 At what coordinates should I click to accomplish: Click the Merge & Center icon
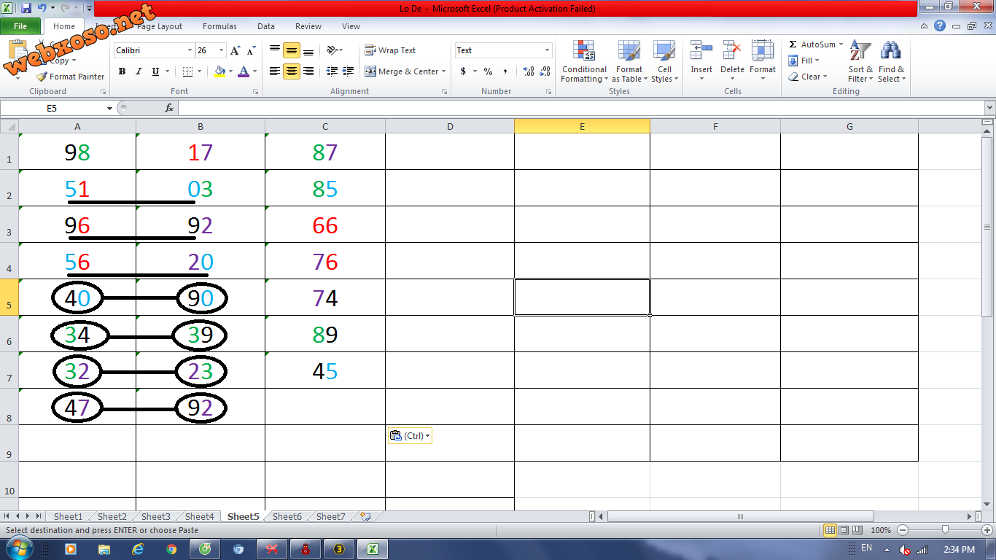370,71
